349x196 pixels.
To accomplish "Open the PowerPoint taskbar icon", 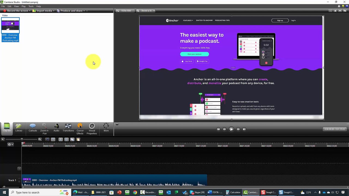I will (119, 192).
